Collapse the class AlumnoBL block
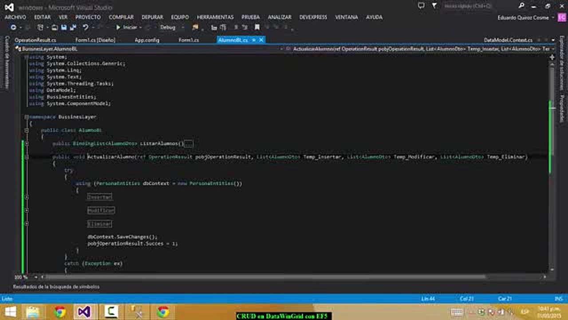 coord(27,130)
